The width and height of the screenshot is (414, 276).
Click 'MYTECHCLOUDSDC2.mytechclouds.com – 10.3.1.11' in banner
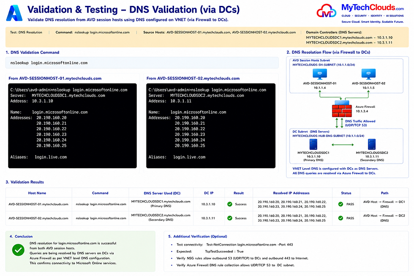(x=349, y=43)
